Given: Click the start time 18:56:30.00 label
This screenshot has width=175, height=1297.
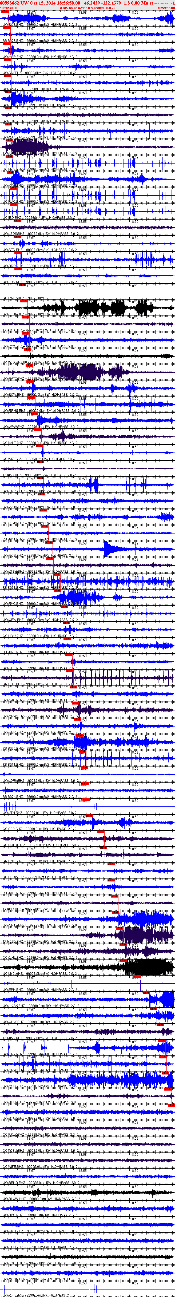Looking at the screenshot, I should point(9,8).
